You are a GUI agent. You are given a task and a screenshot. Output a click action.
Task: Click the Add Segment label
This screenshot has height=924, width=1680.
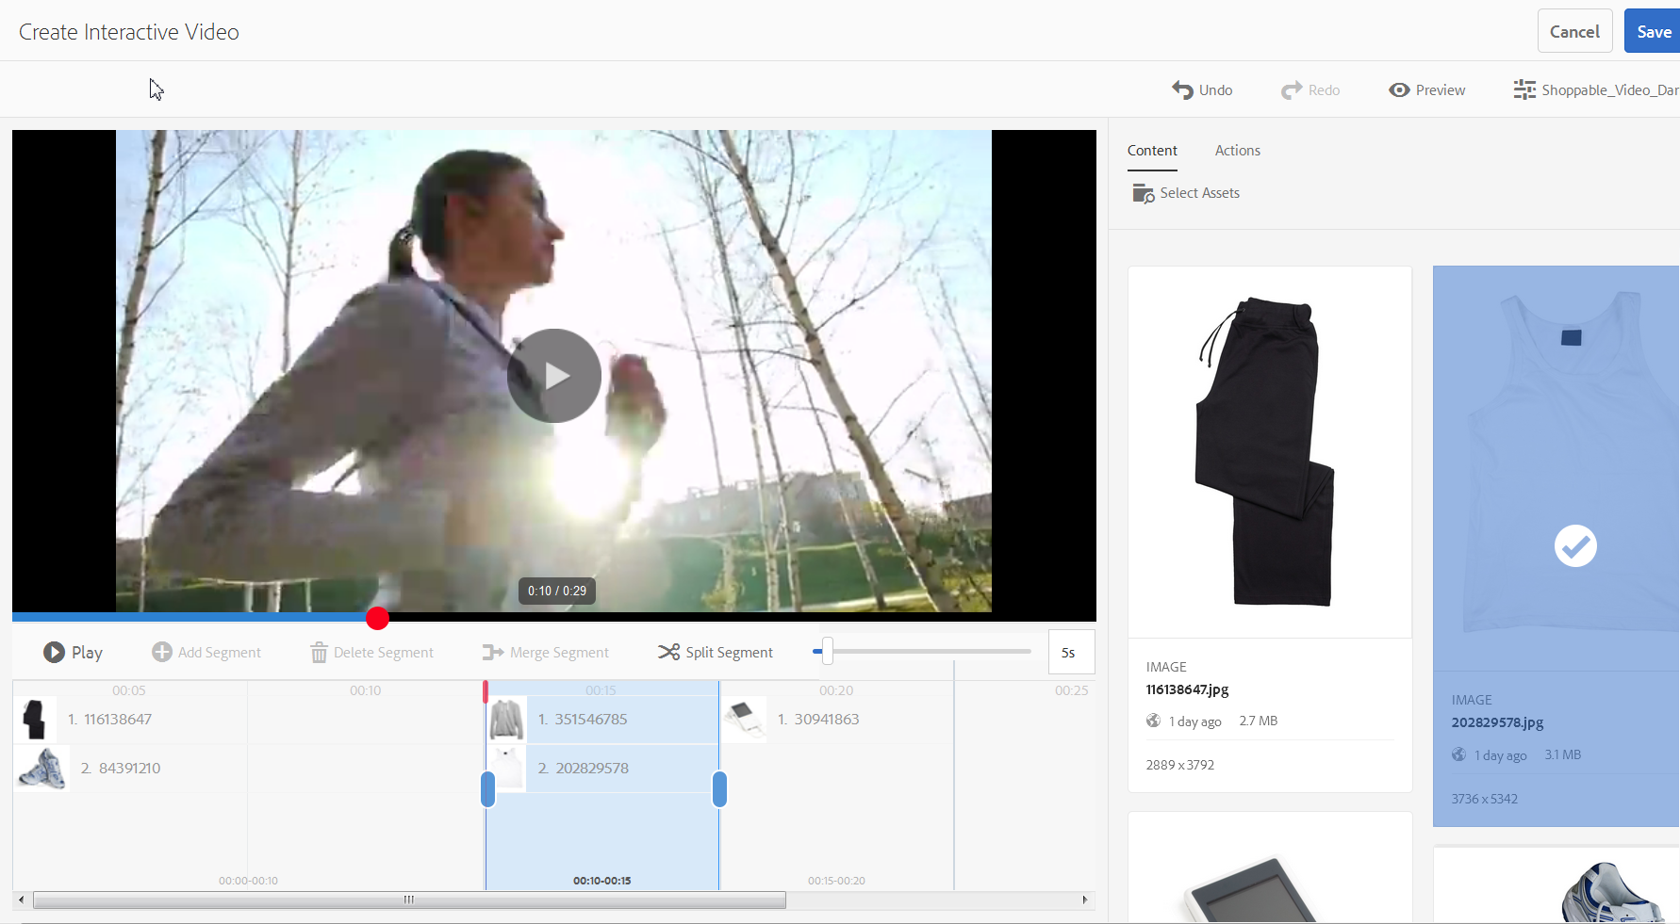219,652
